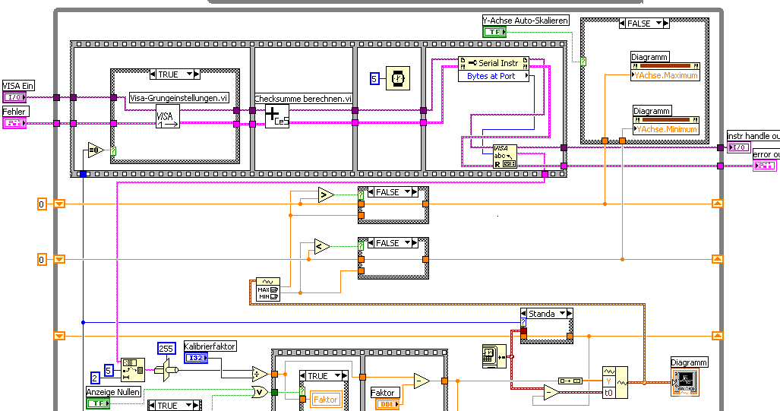Select the Get Date/Time computer clock icon

[x=494, y=356]
